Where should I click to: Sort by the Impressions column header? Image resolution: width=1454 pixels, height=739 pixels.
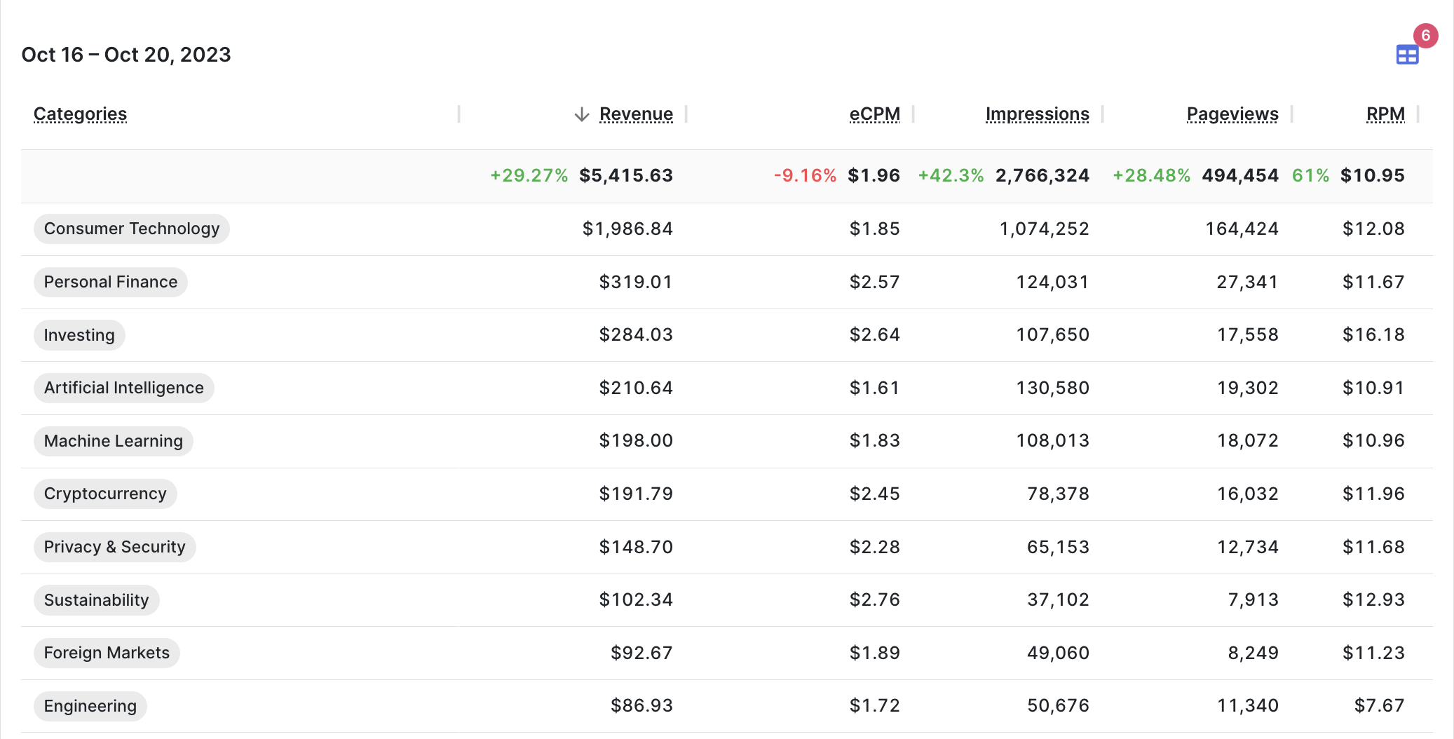point(1037,114)
